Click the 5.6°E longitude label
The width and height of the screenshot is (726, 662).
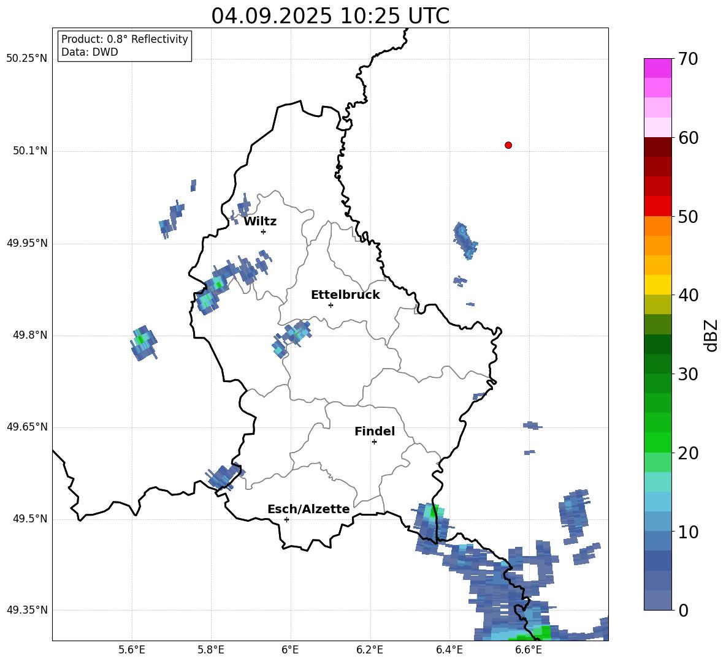coord(132,650)
